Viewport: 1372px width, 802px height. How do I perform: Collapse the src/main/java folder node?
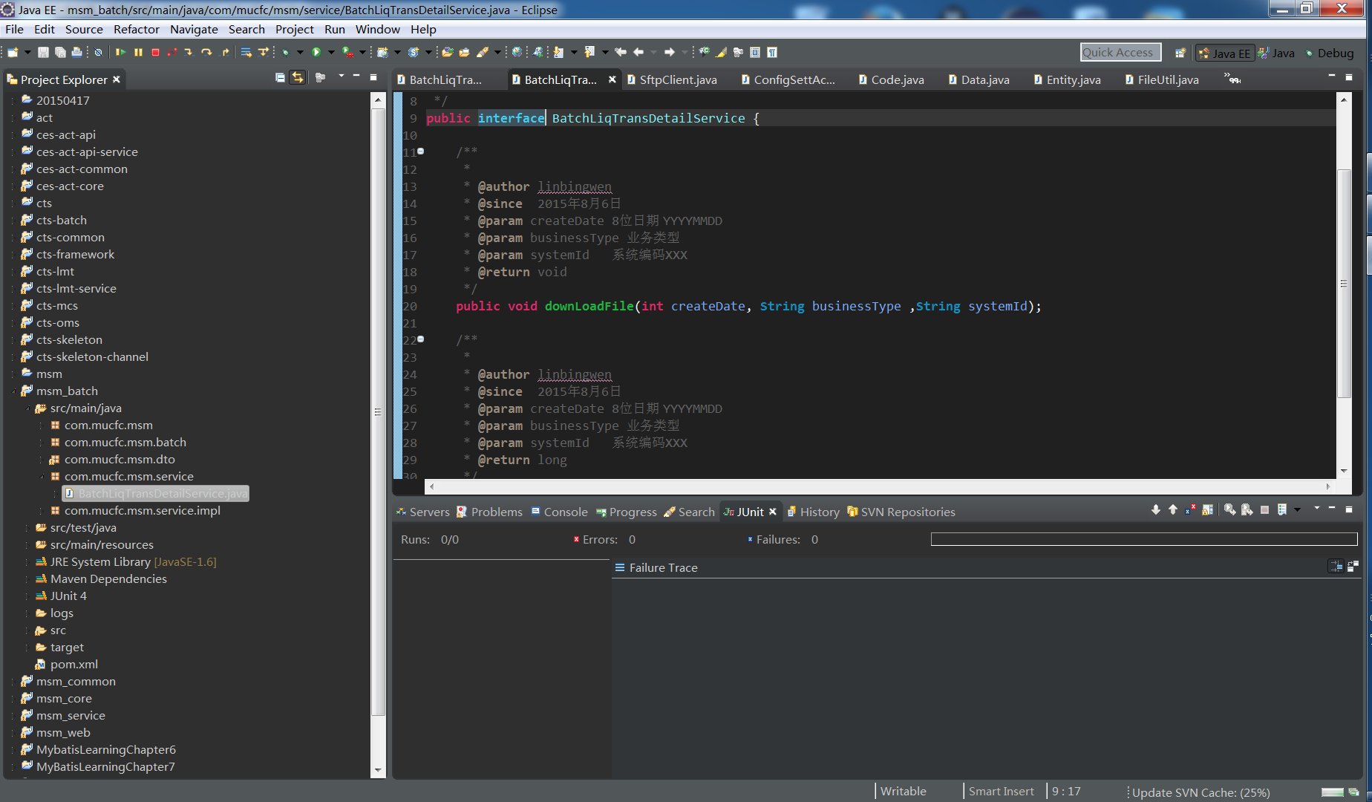[27, 408]
